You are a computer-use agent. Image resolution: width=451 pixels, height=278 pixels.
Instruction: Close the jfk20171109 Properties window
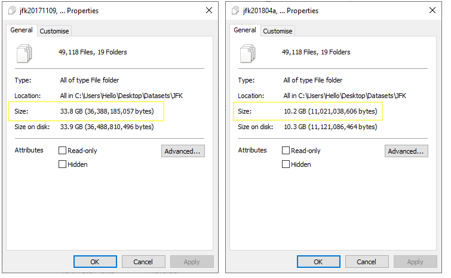click(x=208, y=11)
